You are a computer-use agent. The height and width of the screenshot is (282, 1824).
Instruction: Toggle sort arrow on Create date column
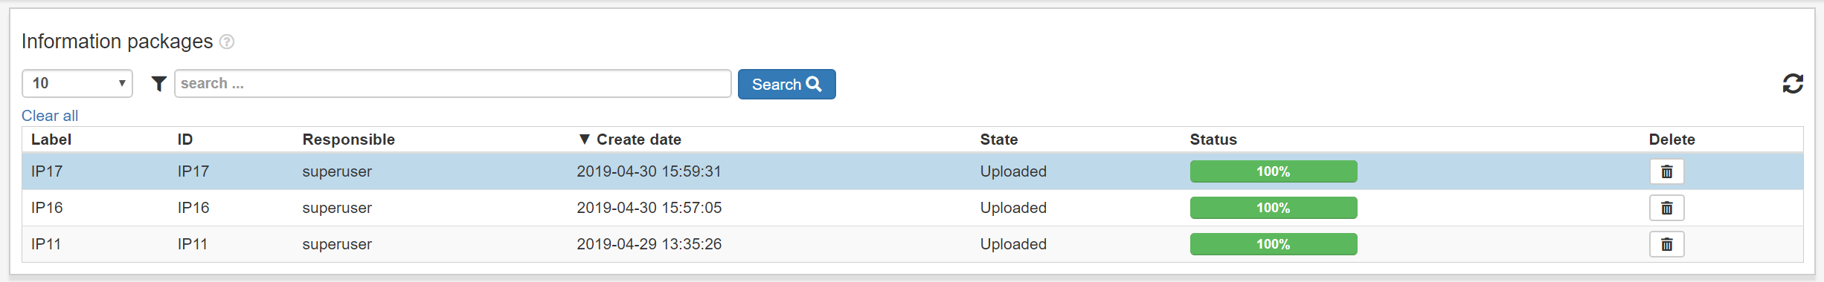click(x=585, y=140)
